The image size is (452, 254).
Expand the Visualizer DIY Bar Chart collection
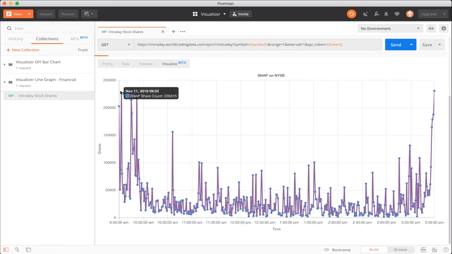click(4, 65)
